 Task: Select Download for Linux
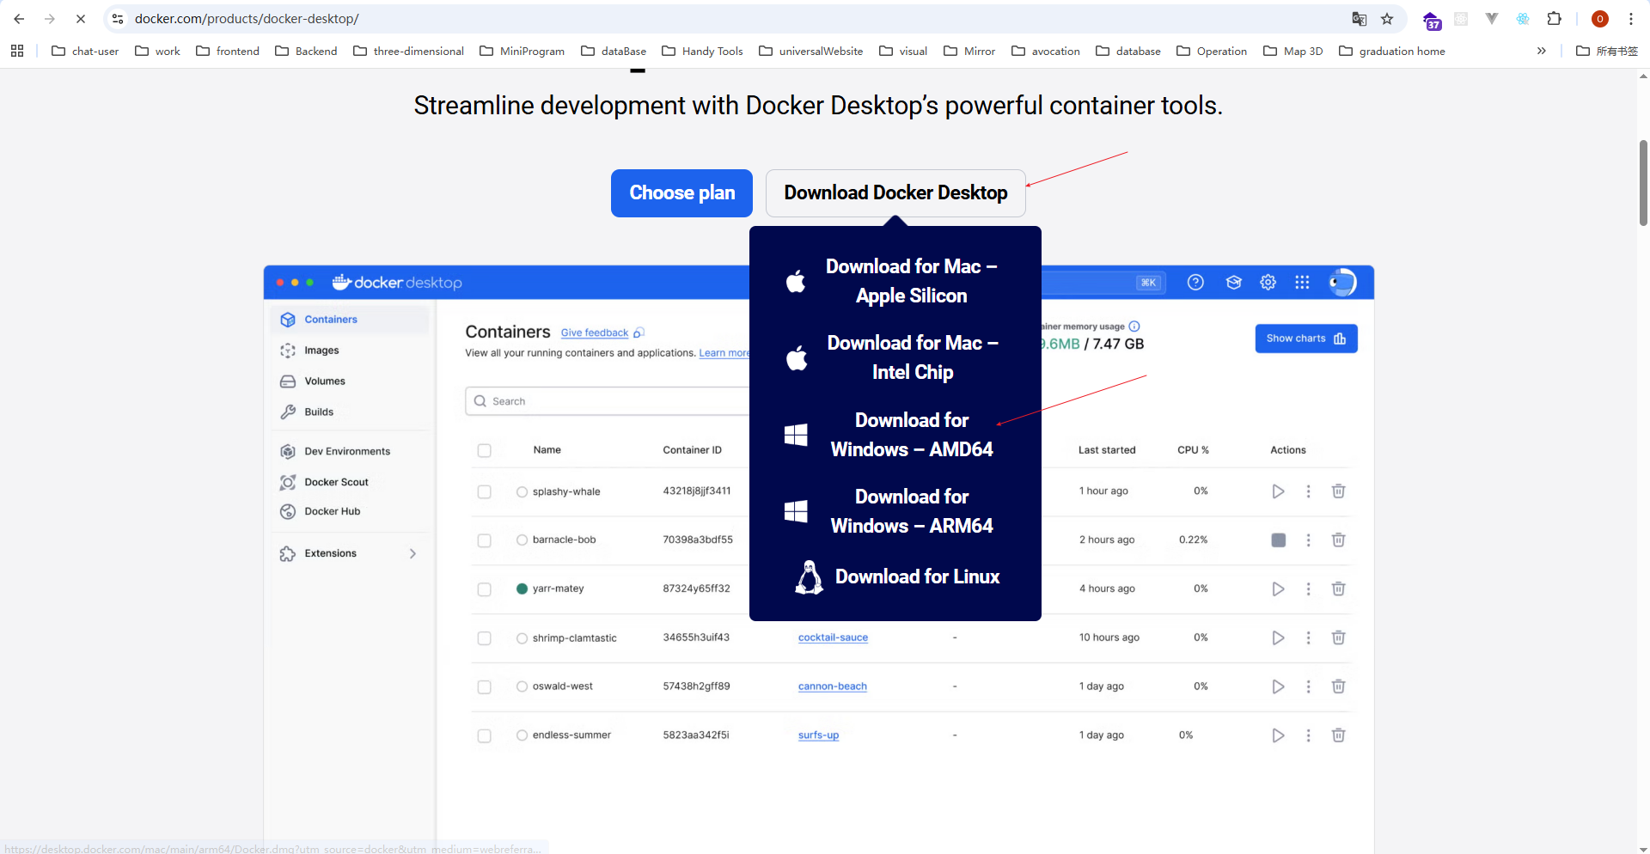[895, 577]
